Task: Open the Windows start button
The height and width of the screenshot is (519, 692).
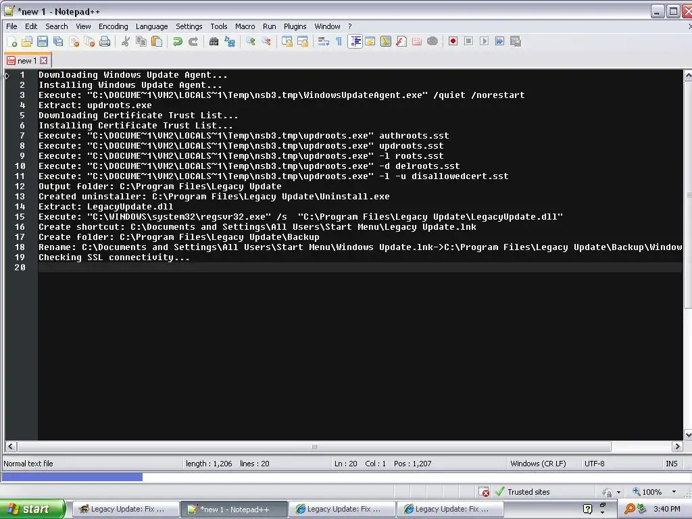Action: [32, 509]
